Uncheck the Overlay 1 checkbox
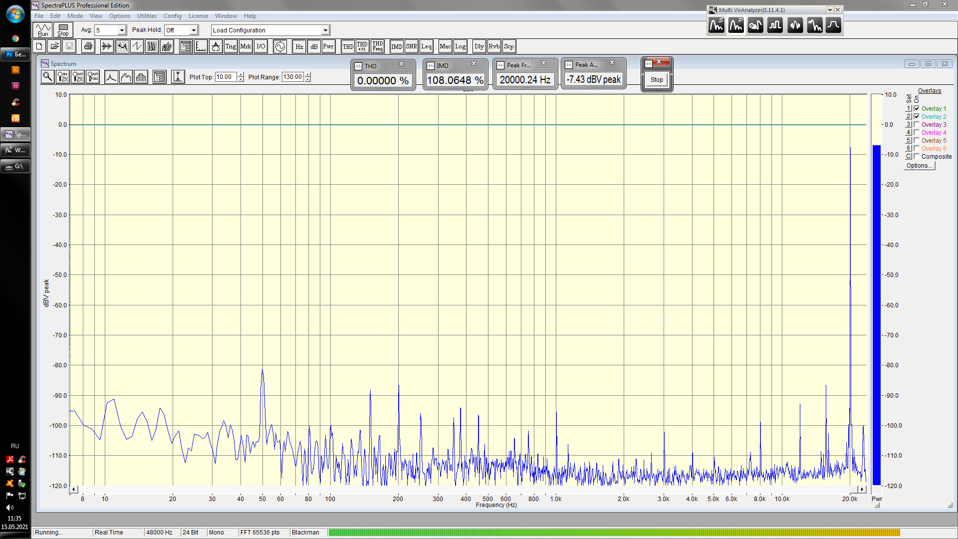 pyautogui.click(x=917, y=108)
